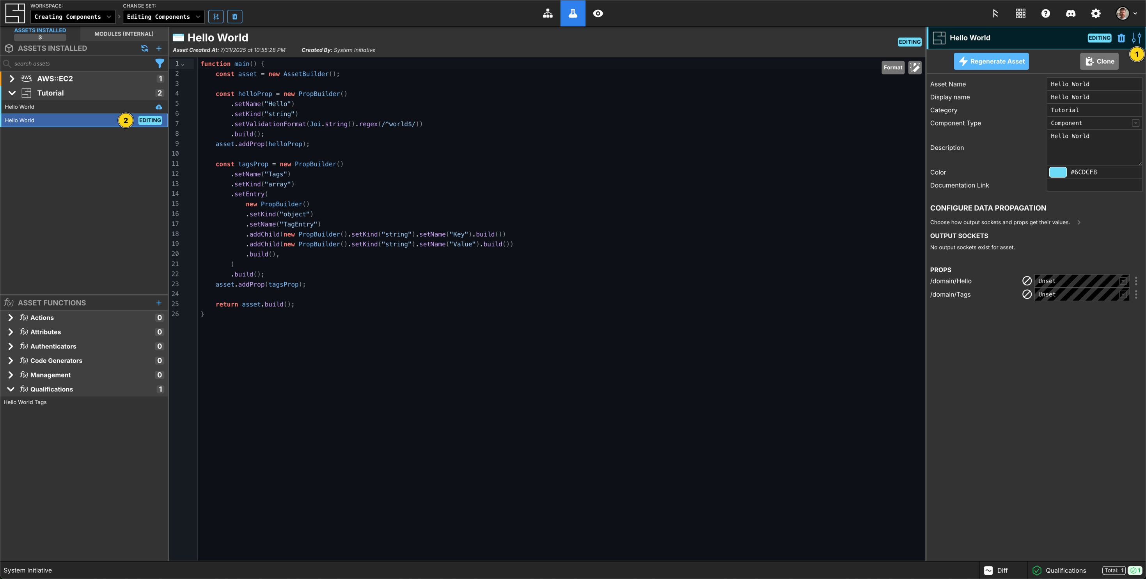Image resolution: width=1146 pixels, height=579 pixels.
Task: Open the settings gear icon
Action: click(1096, 13)
